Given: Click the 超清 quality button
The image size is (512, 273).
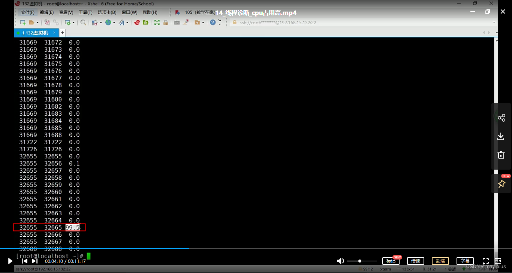Looking at the screenshot, I should [440, 261].
